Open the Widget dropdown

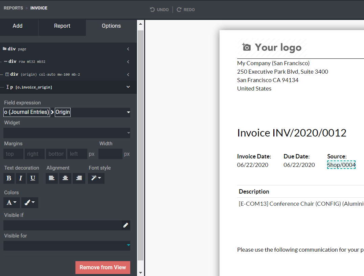pos(67,133)
